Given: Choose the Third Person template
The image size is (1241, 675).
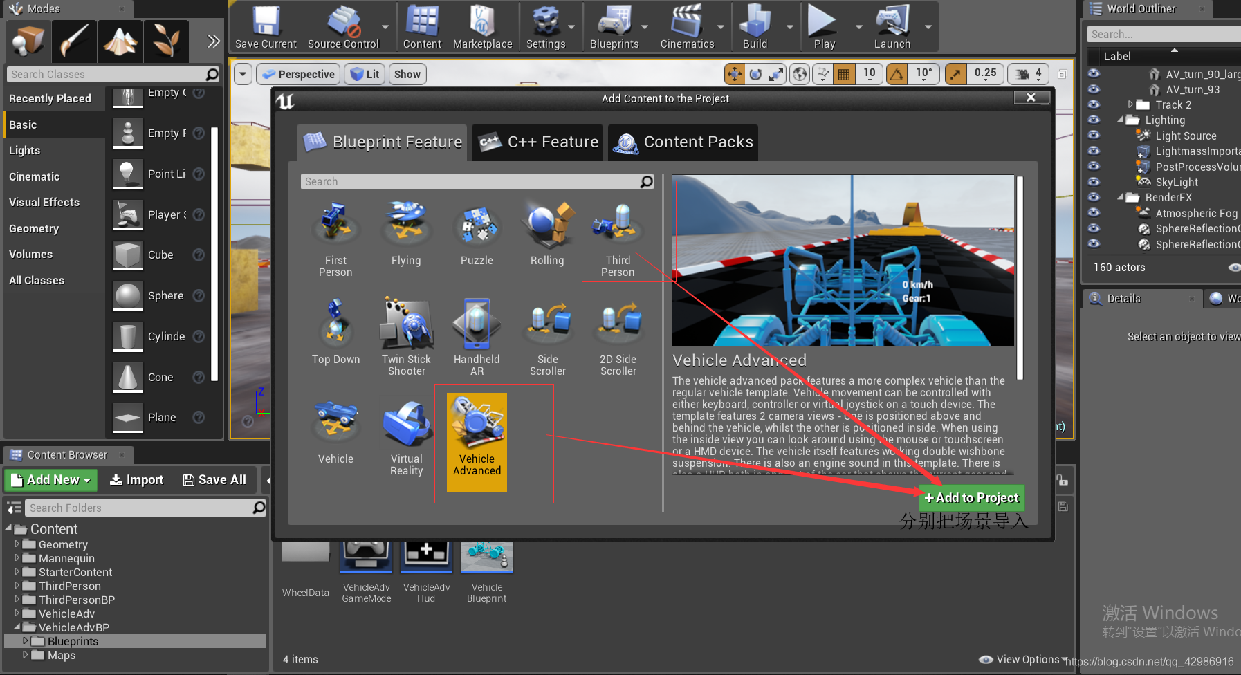Looking at the screenshot, I should pos(618,239).
